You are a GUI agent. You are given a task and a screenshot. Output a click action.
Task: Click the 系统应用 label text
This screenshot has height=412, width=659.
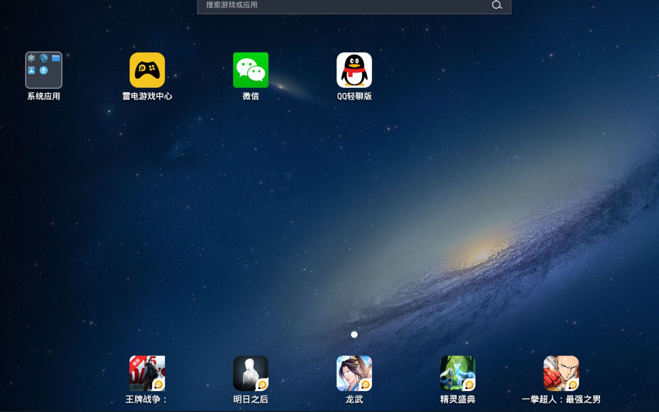(44, 96)
